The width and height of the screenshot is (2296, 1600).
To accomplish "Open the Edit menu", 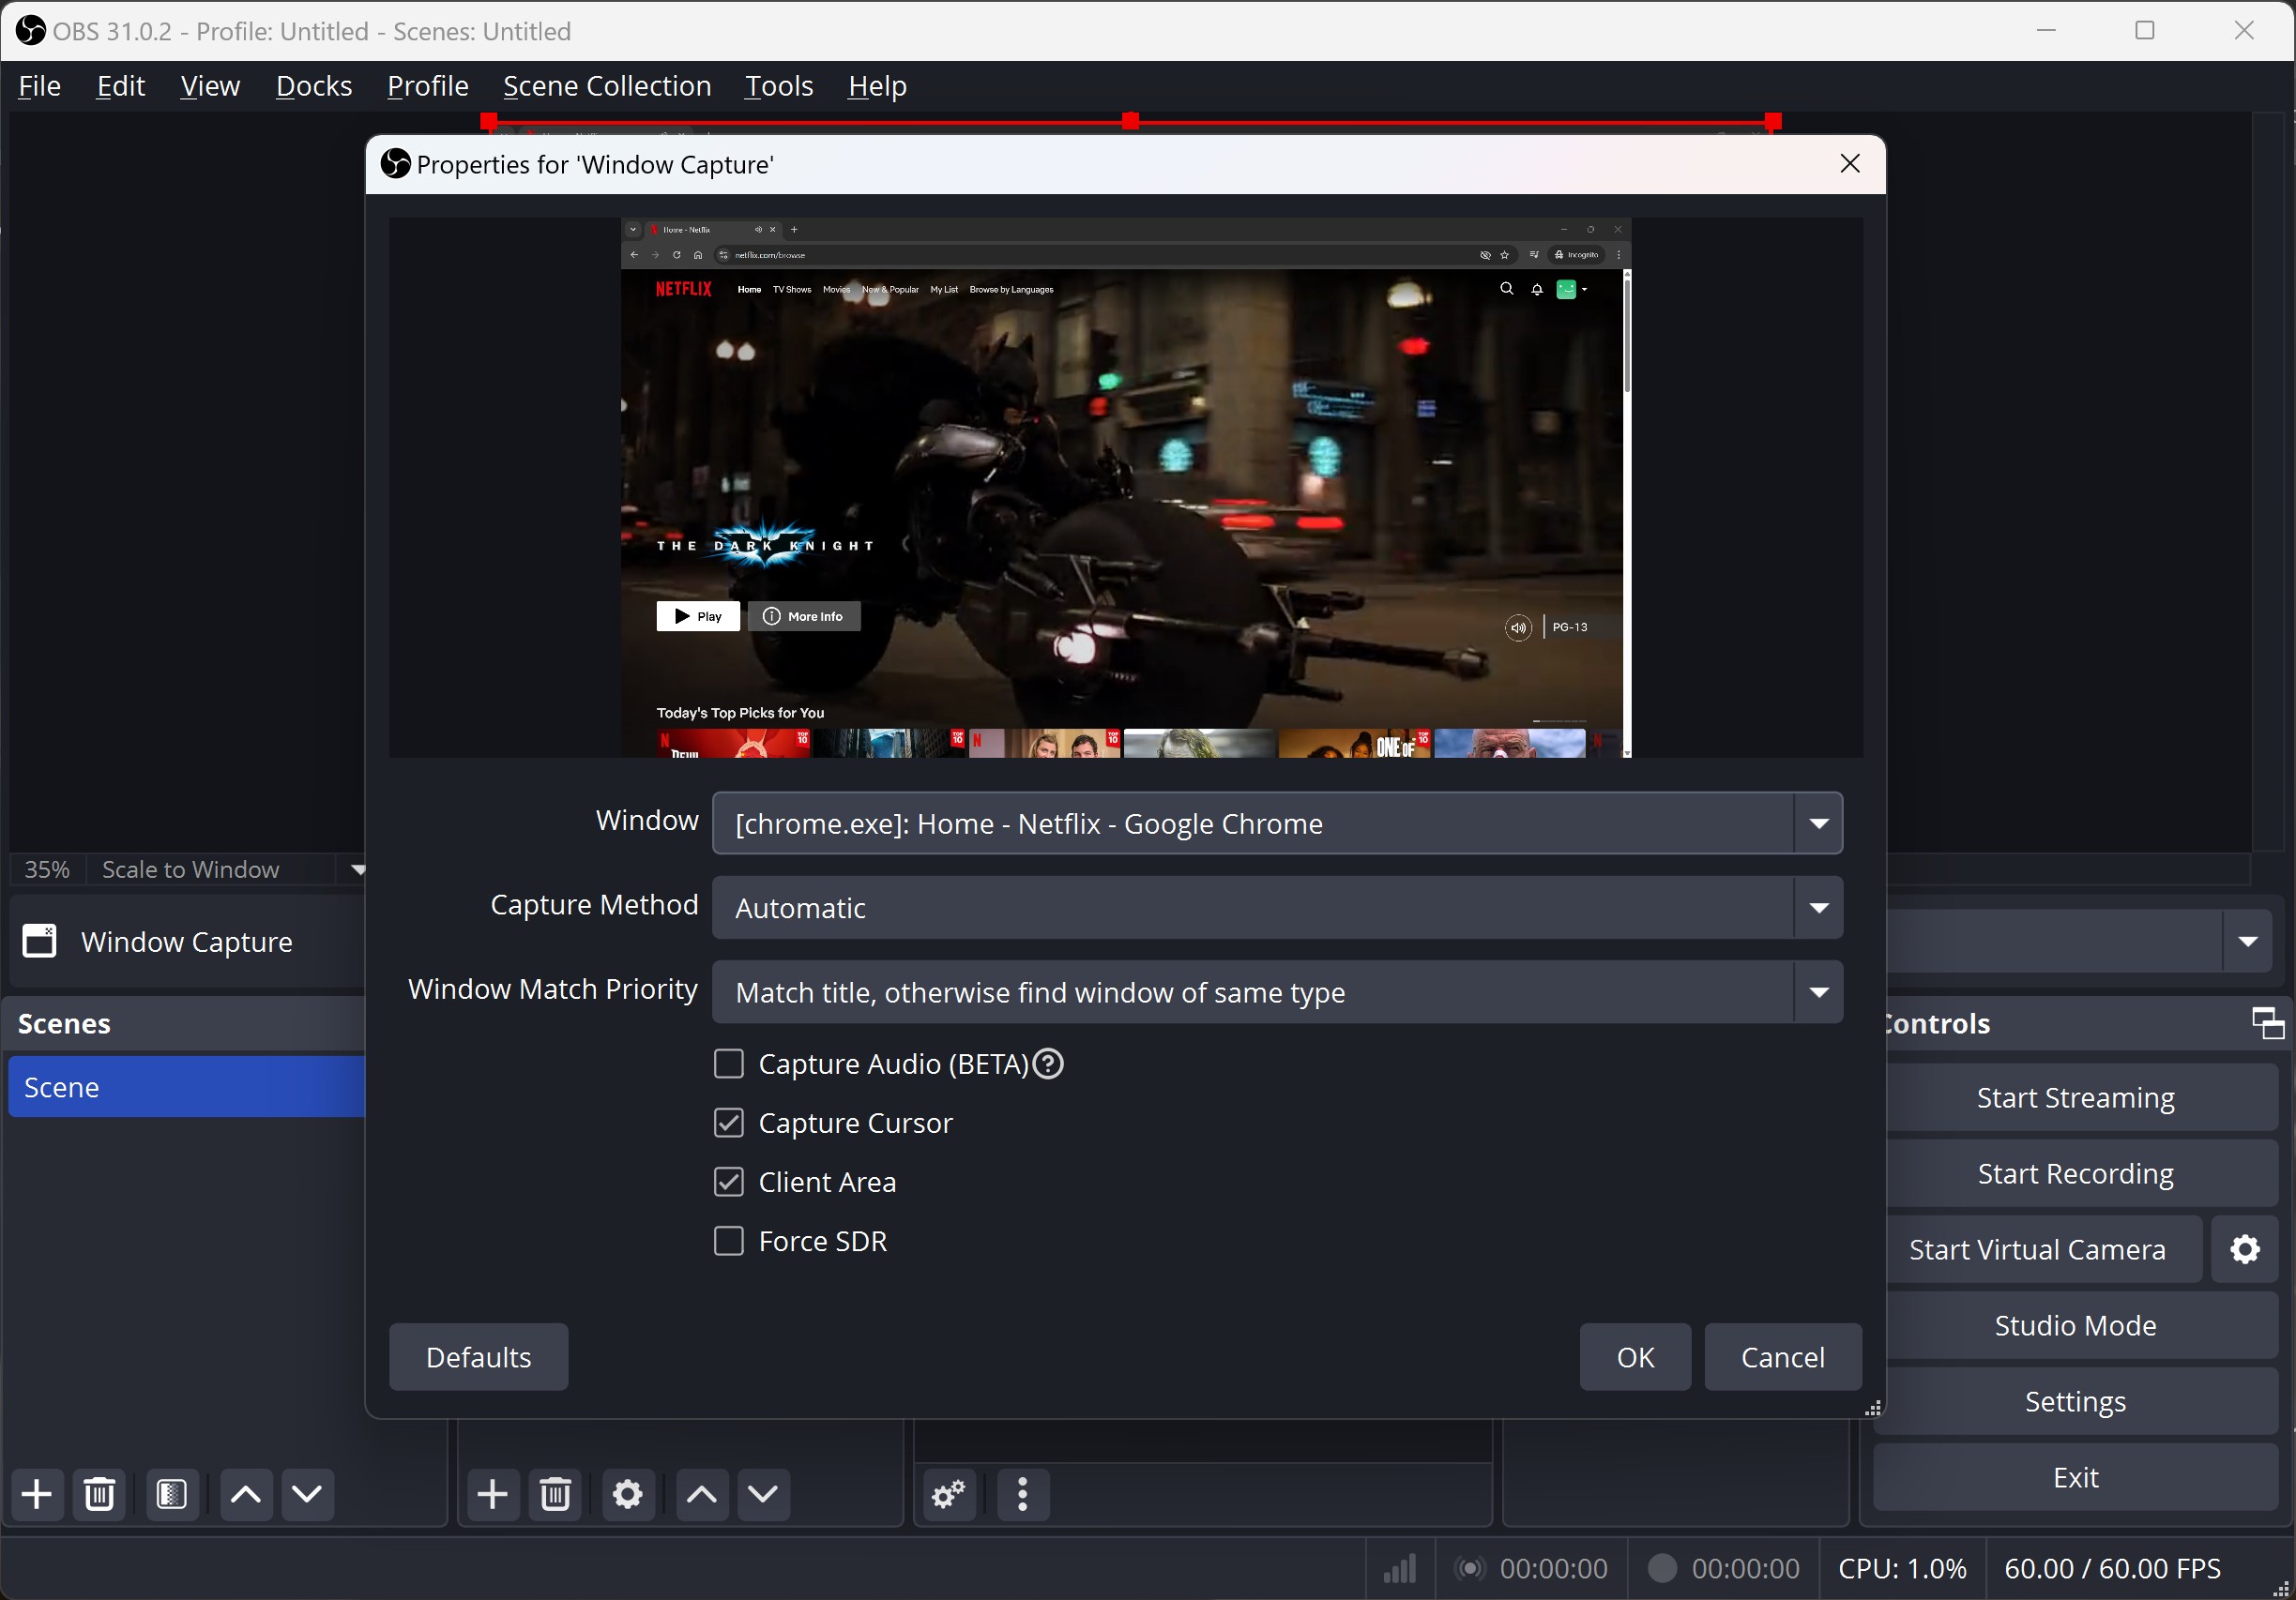I will (x=121, y=86).
